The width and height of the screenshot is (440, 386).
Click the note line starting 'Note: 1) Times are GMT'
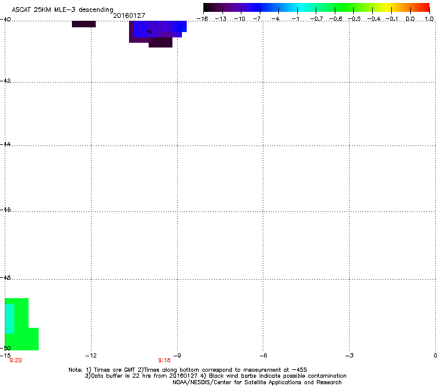188,370
